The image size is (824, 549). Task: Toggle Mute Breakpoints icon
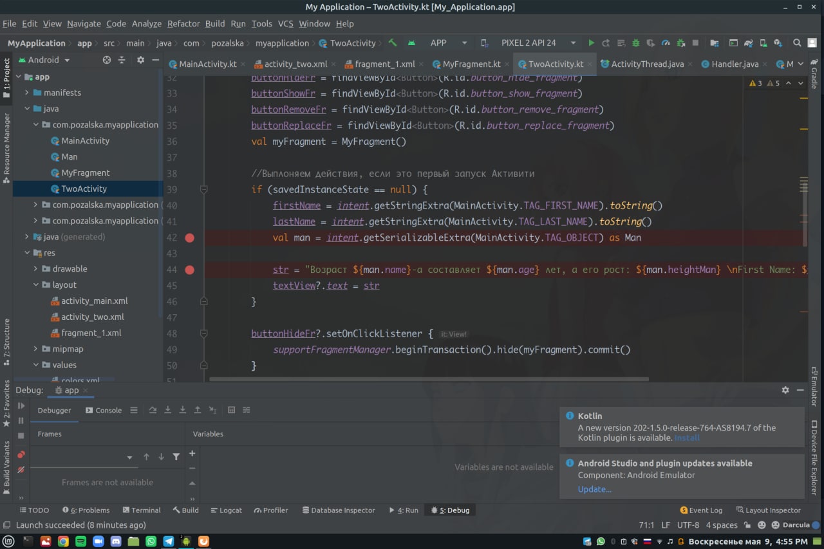[x=21, y=470]
